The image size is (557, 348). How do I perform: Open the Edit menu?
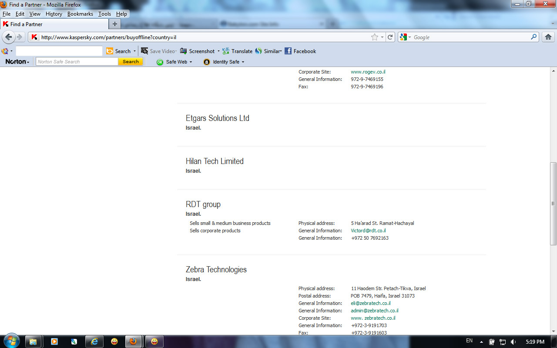click(x=20, y=14)
